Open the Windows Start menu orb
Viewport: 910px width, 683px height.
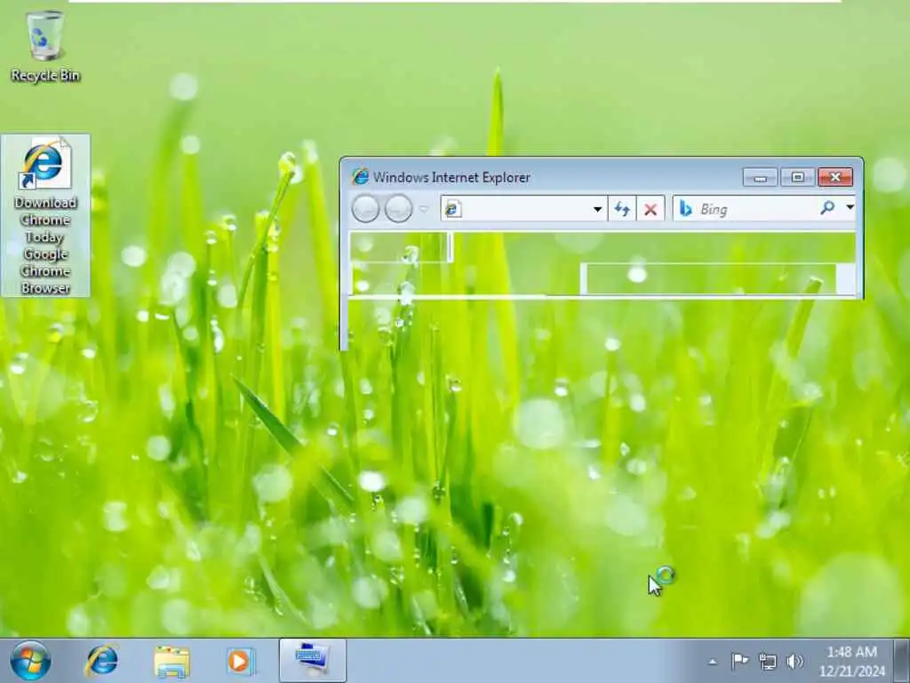pyautogui.click(x=30, y=661)
